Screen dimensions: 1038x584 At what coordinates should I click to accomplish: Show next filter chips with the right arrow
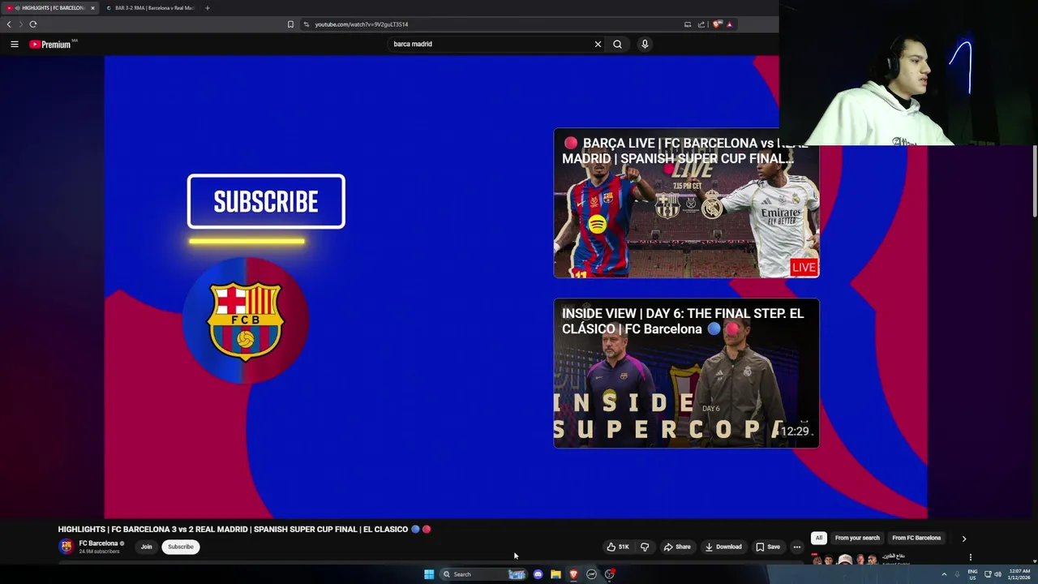(963, 539)
